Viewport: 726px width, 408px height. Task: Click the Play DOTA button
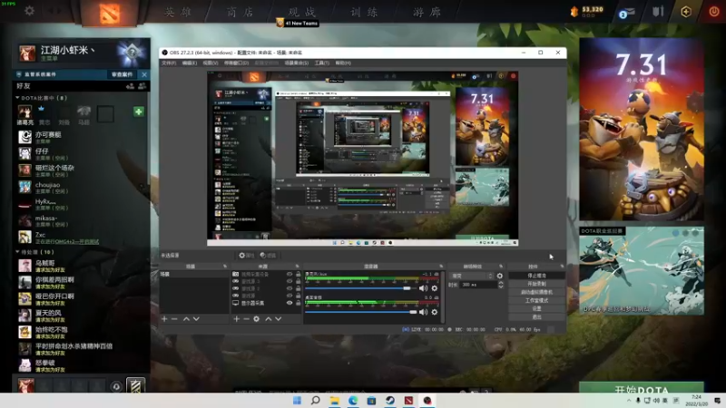(x=642, y=388)
